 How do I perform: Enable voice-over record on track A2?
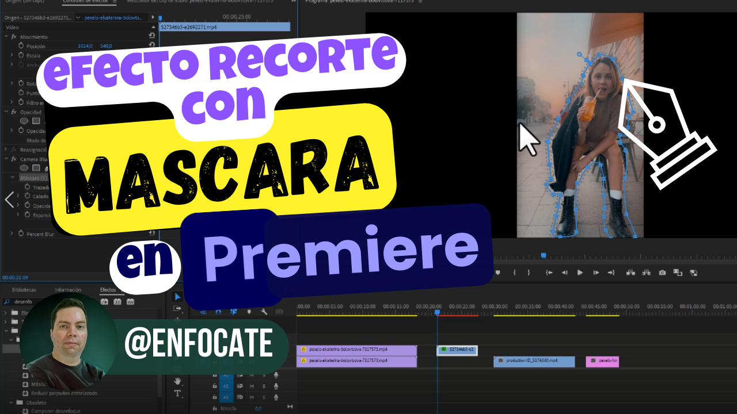[x=276, y=386]
